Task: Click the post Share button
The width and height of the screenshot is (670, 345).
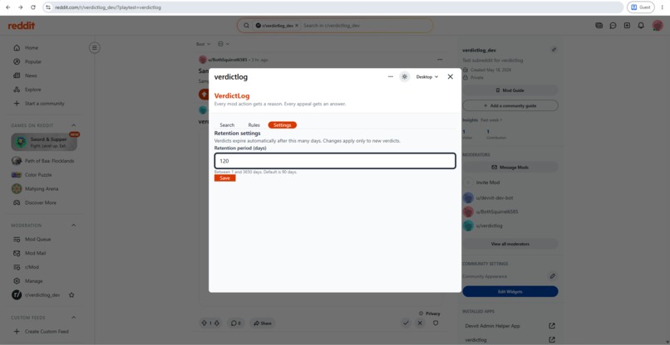Action: coord(263,323)
